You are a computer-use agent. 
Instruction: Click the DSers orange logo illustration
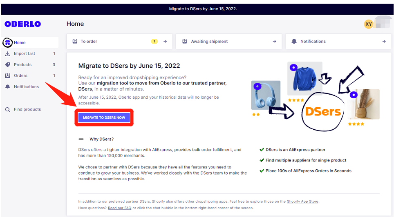click(x=323, y=112)
